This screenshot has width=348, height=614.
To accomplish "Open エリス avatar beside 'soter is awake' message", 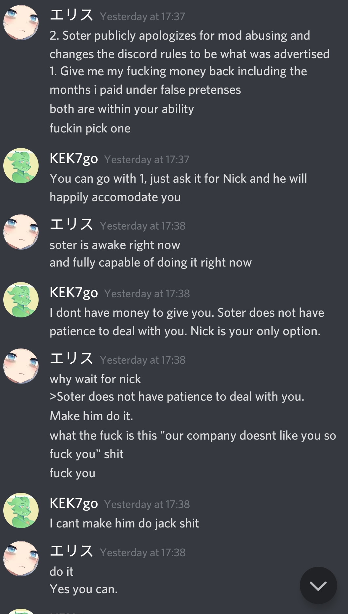I will pyautogui.click(x=21, y=232).
